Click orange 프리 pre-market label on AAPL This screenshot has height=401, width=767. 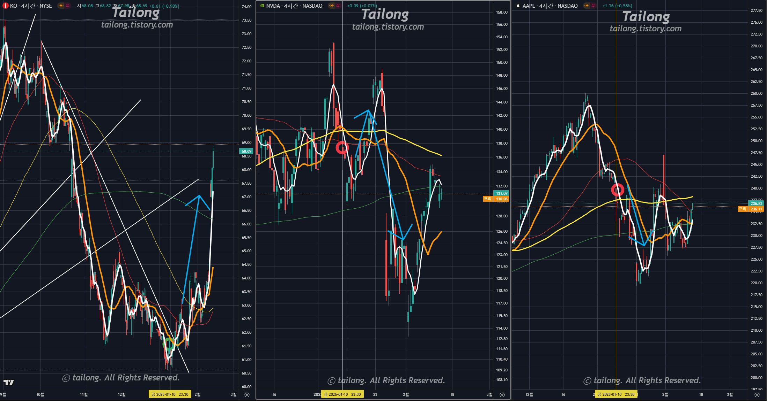coord(742,209)
